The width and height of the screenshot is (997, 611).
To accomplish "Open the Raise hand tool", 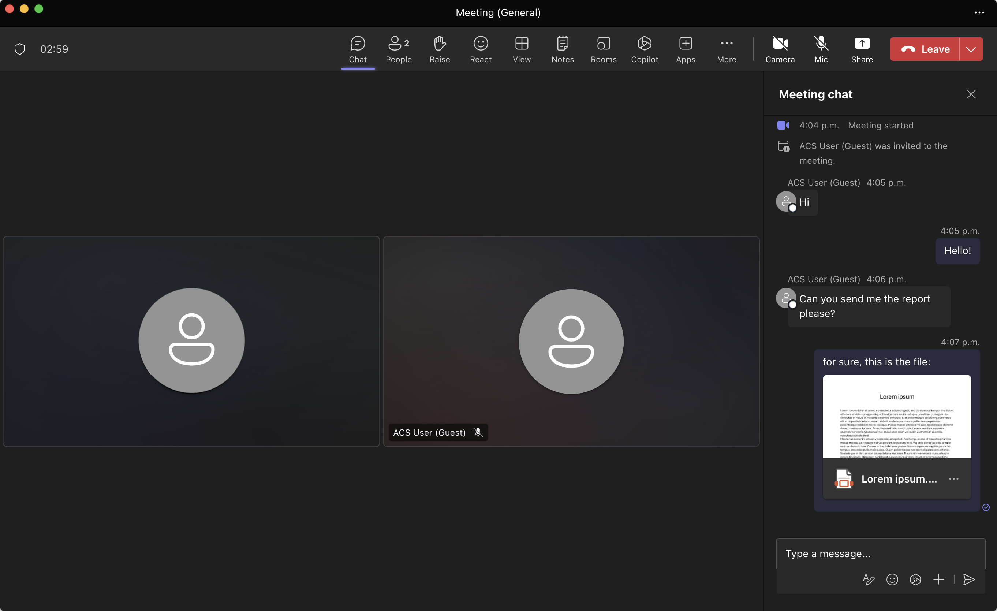I will click(x=440, y=48).
